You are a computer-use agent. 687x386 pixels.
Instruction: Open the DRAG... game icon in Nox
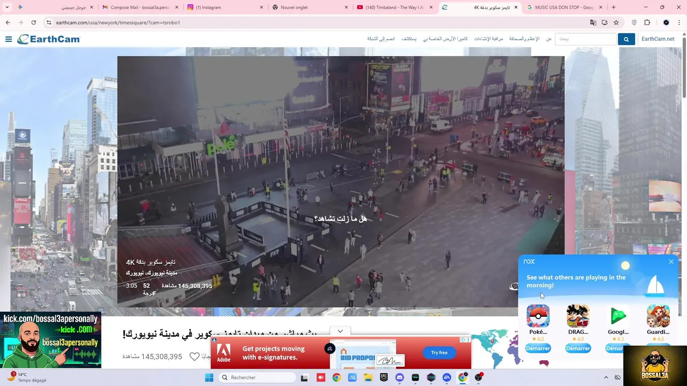(x=578, y=316)
